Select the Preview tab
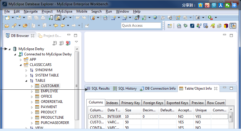241x131 pixels. 198,103
